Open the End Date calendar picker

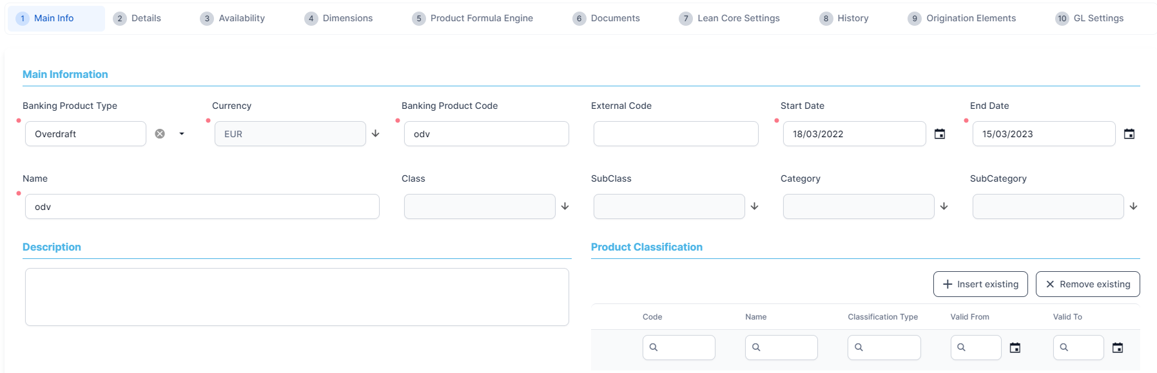[1129, 134]
